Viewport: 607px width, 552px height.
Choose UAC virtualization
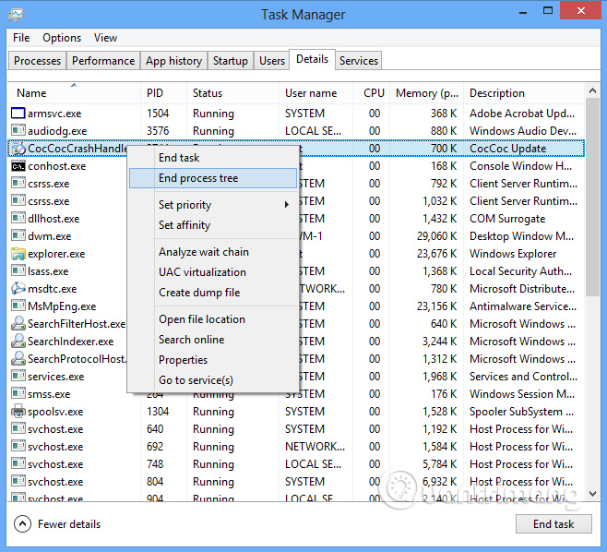213,272
